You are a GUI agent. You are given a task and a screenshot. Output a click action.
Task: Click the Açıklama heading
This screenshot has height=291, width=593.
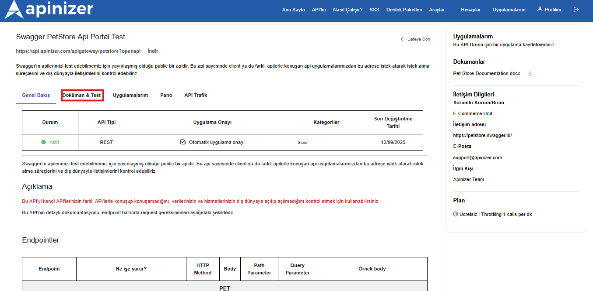[x=37, y=186]
